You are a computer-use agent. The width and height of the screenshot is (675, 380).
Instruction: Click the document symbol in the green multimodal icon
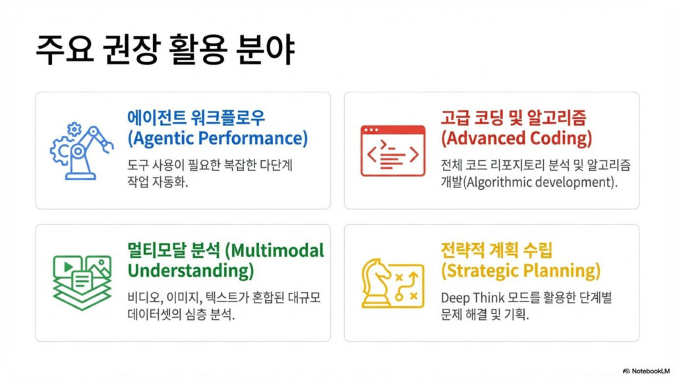pos(82,280)
